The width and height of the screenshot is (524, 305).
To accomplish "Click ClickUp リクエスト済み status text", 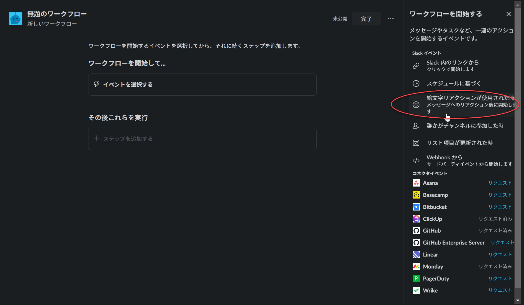I will (x=495, y=219).
